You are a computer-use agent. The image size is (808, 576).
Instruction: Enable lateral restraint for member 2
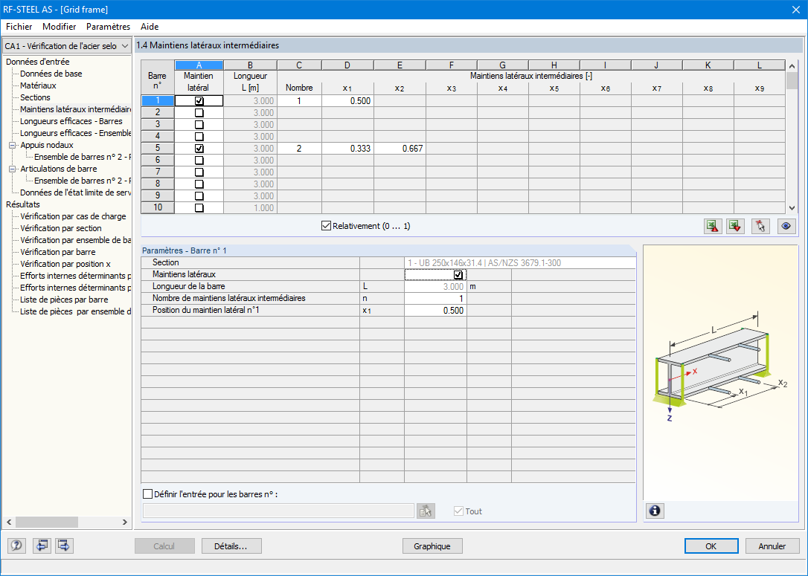click(x=199, y=113)
